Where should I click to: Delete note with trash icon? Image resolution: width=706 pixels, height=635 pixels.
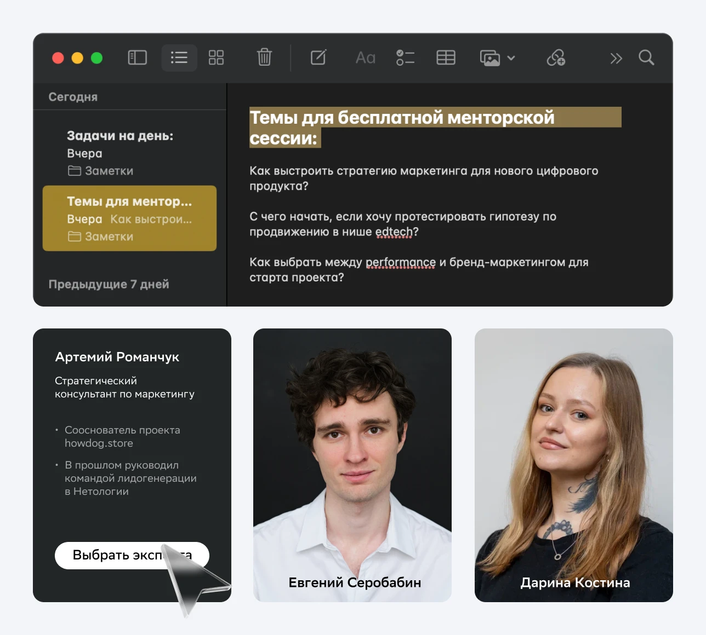[264, 57]
